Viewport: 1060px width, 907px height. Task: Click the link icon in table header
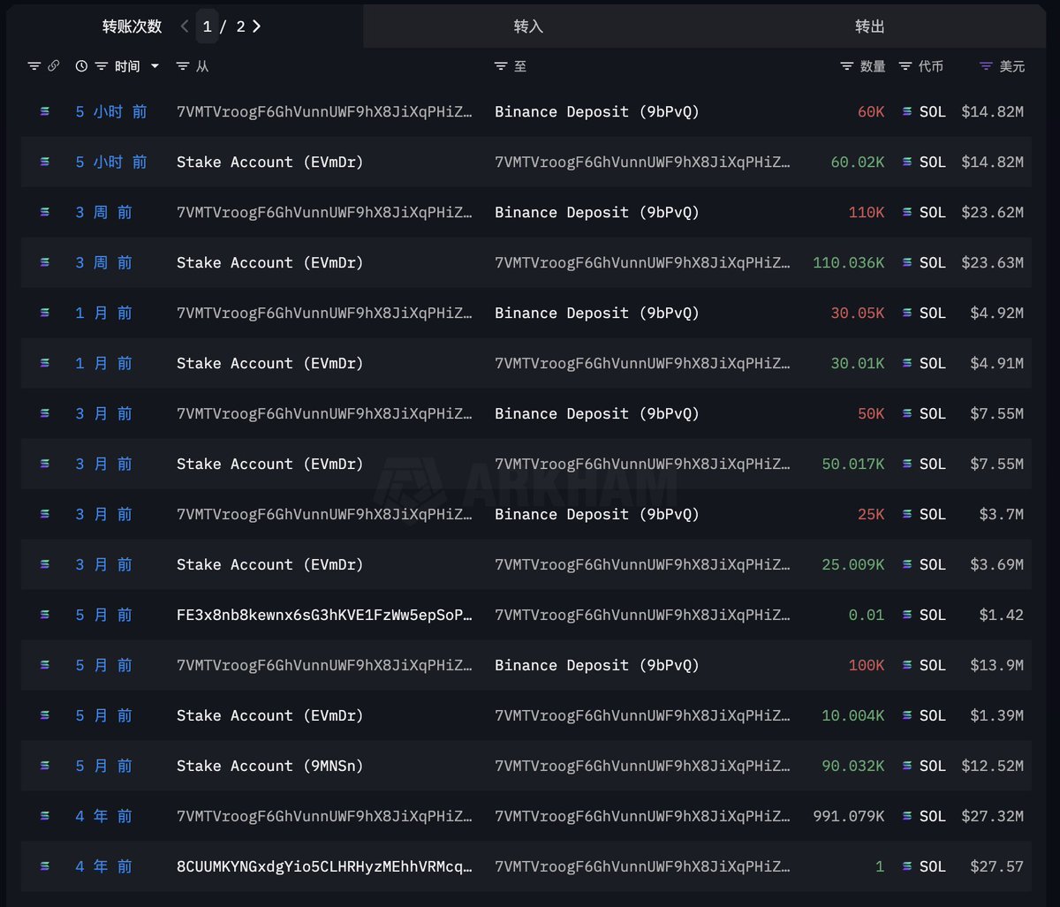click(x=54, y=66)
